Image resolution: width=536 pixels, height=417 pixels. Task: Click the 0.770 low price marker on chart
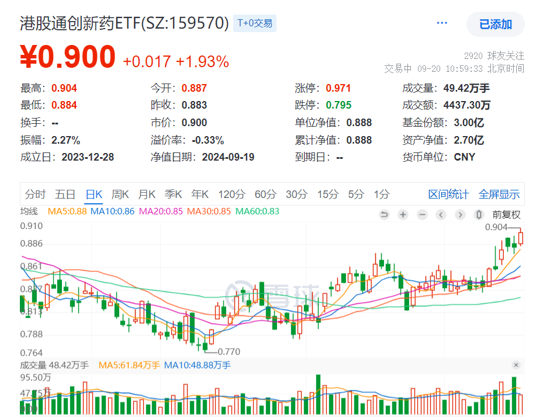click(229, 352)
